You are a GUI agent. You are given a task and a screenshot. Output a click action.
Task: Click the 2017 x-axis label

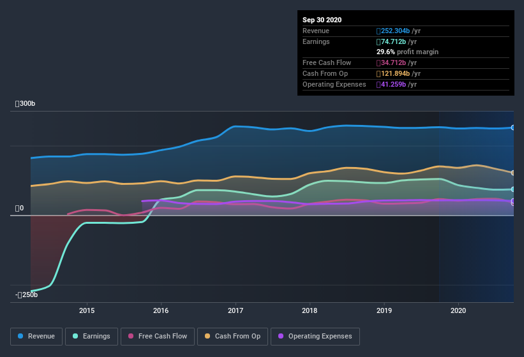(236, 310)
